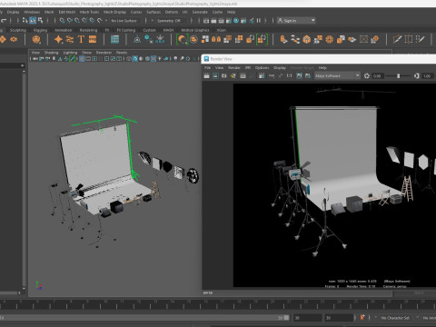Screen dimensions: 436x327
Task: Open the Renderer menu in viewport panel
Action: [104, 53]
